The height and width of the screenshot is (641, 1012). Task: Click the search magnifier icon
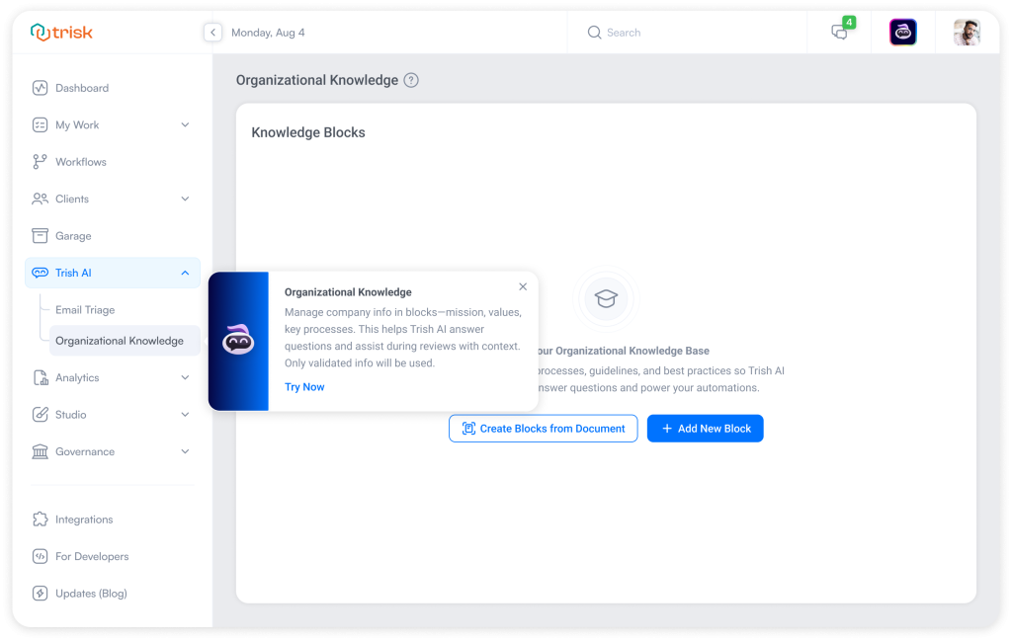[594, 33]
